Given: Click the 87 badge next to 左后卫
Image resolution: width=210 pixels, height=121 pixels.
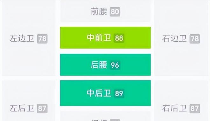Looking at the screenshot, I should coord(42,109).
